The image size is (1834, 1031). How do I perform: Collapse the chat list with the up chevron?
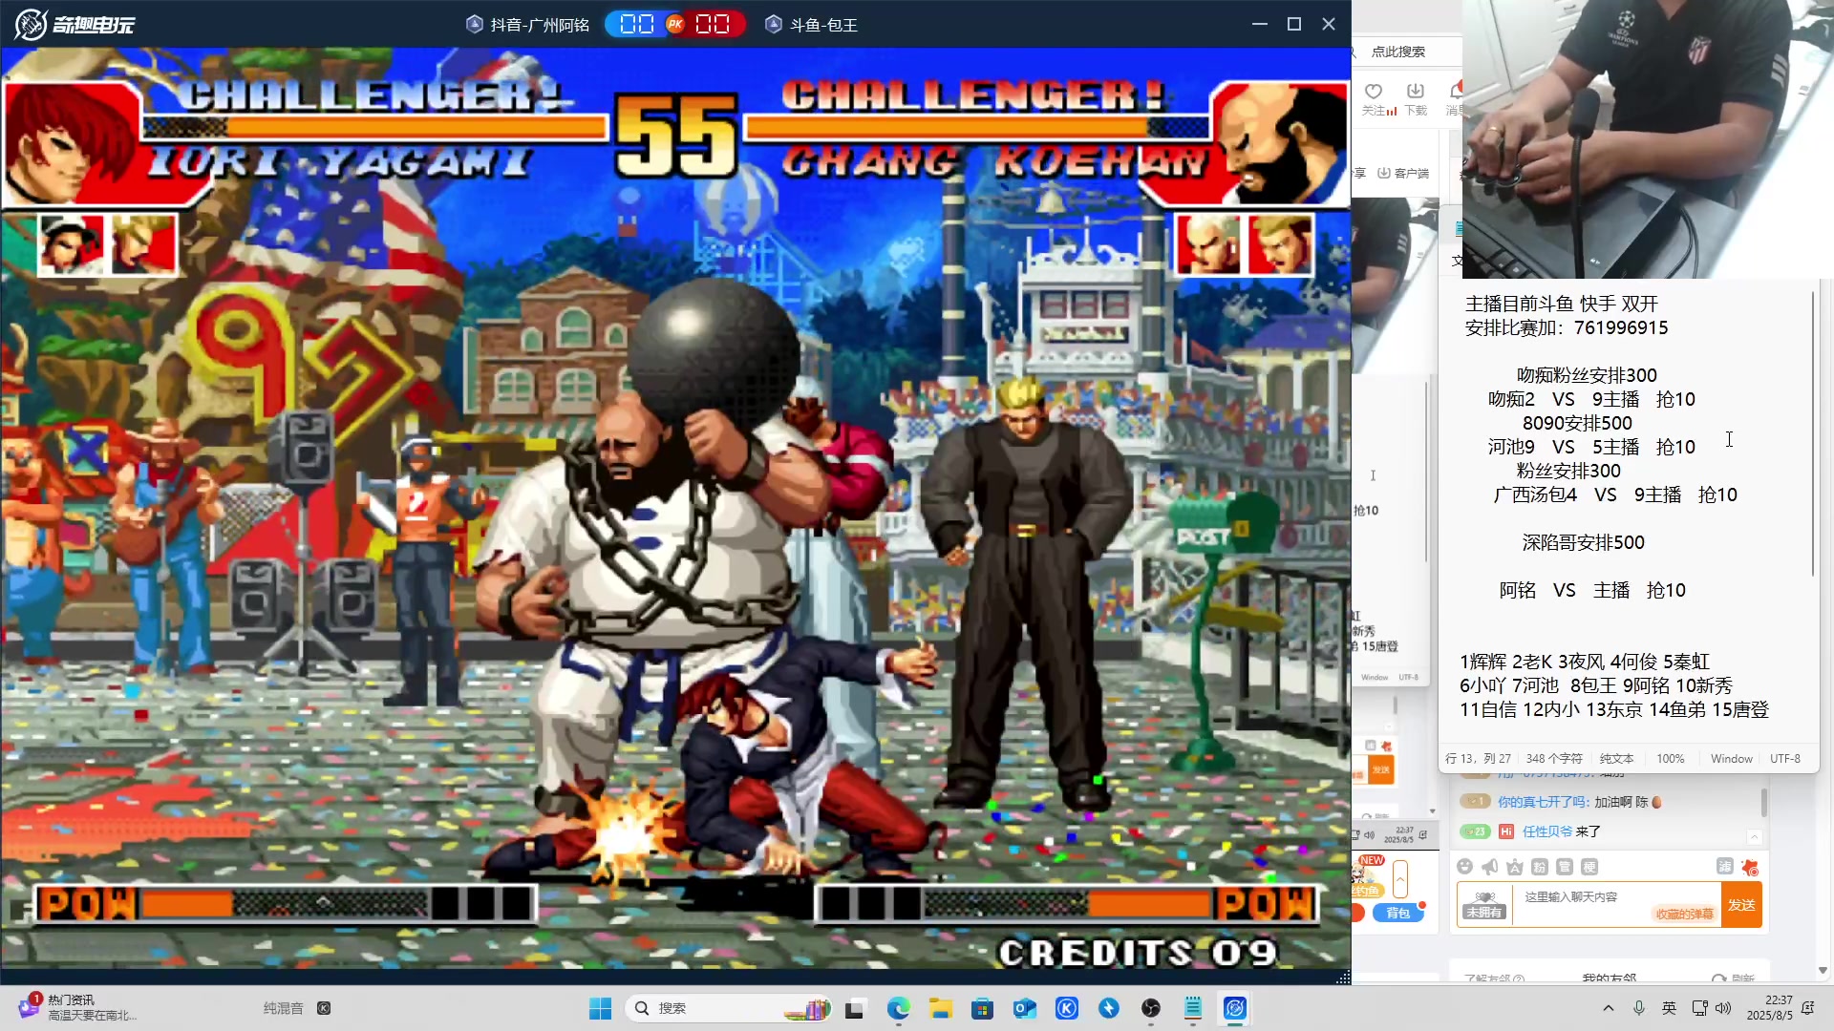[x=1754, y=836]
